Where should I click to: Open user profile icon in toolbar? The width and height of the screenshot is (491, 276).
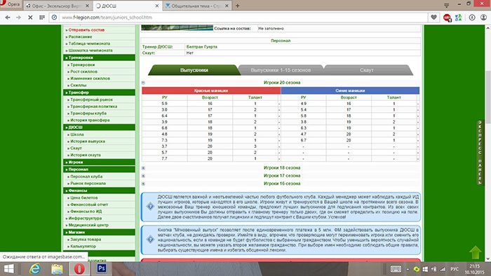pyautogui.click(x=484, y=18)
